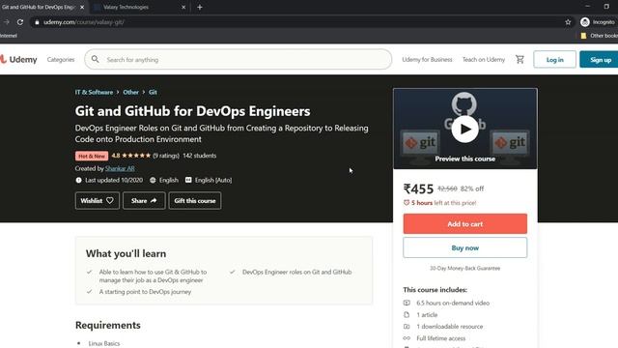
Task: Click the Requirements heading
Action: 108,325
